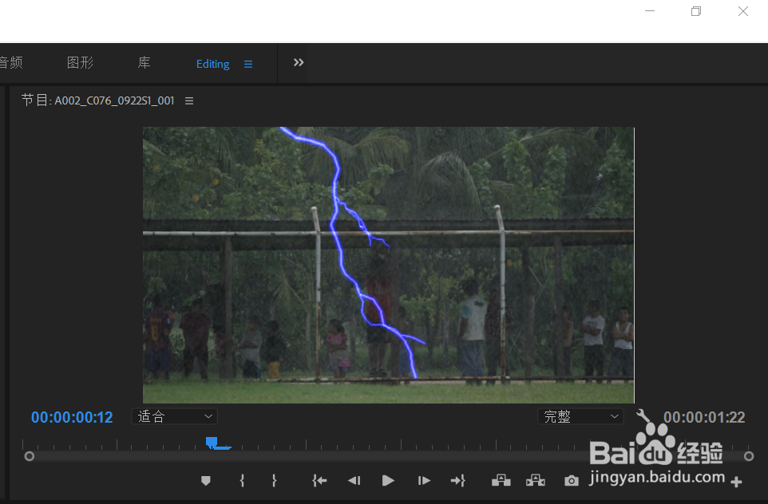Screen dimensions: 768x504
Task: Show more workspaces with double chevron
Action: tap(299, 62)
